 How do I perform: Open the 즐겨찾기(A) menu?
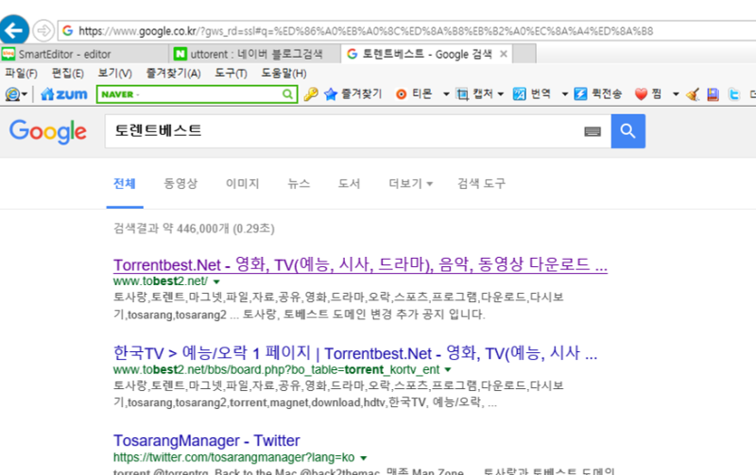pos(173,74)
